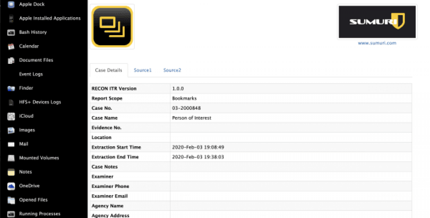The image size is (430, 218).
Task: Click the Running Processes icon
Action: coord(11,214)
